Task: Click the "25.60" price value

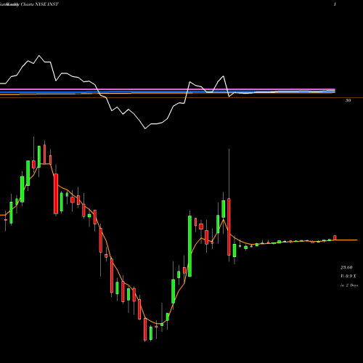Action: coord(346,267)
